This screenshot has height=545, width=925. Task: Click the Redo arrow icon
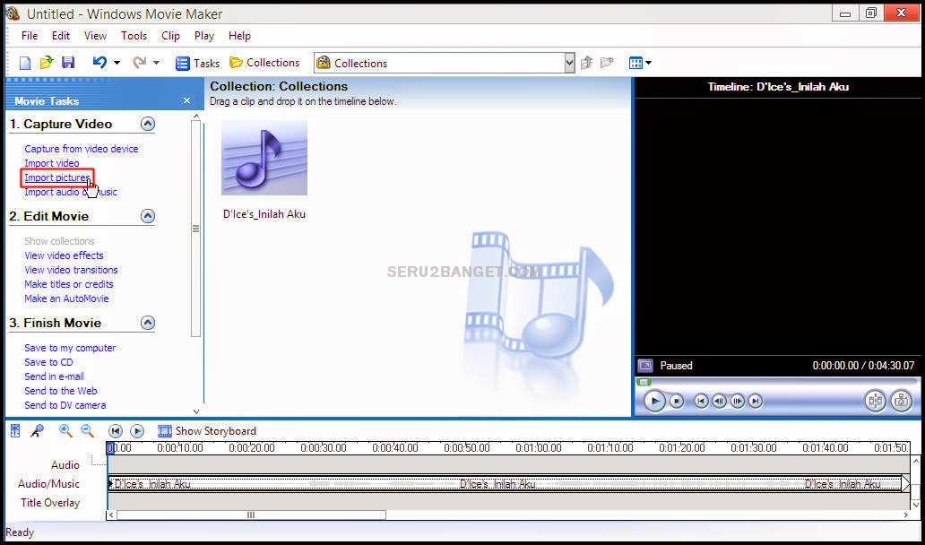pos(139,63)
